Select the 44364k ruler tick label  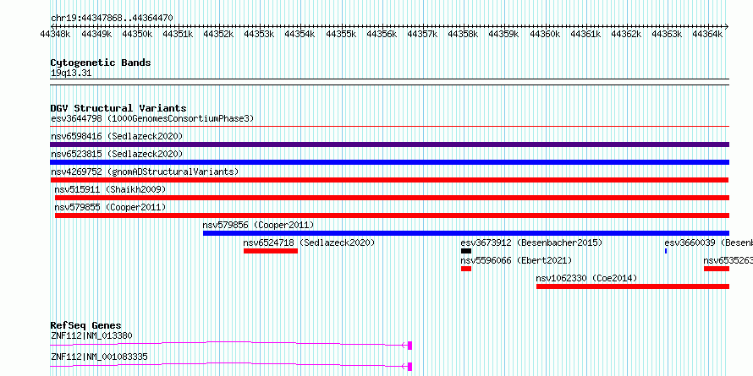(x=707, y=34)
